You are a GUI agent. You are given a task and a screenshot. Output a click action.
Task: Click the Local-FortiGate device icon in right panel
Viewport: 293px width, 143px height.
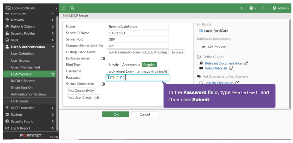pos(201,31)
